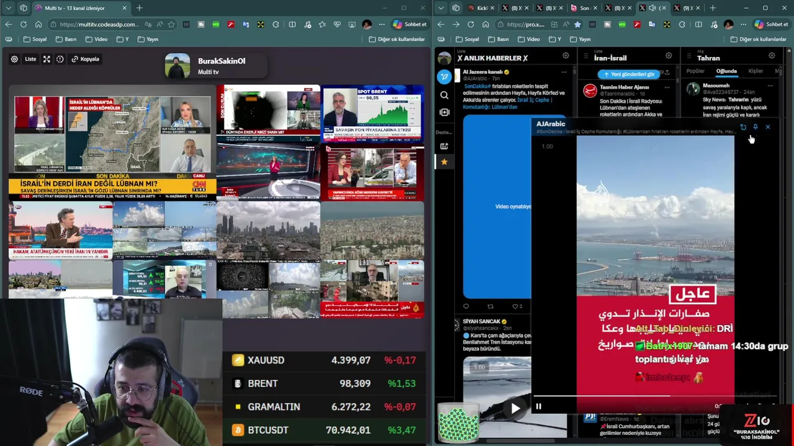Click the star icon in X Pro sidebar
The height and width of the screenshot is (446, 794).
tap(444, 162)
